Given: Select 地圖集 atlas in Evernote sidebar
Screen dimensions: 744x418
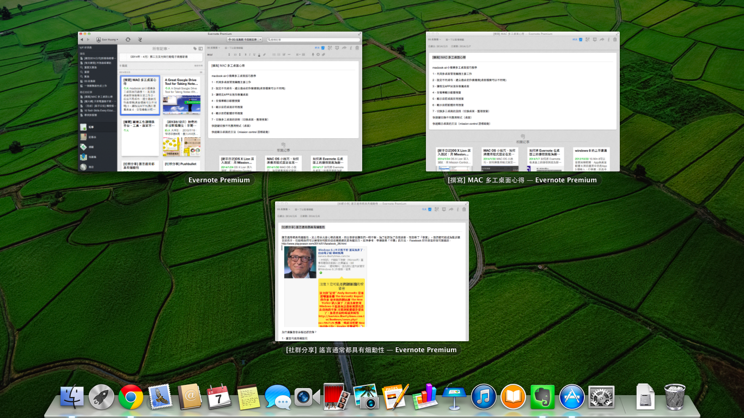Looking at the screenshot, I should (x=98, y=157).
